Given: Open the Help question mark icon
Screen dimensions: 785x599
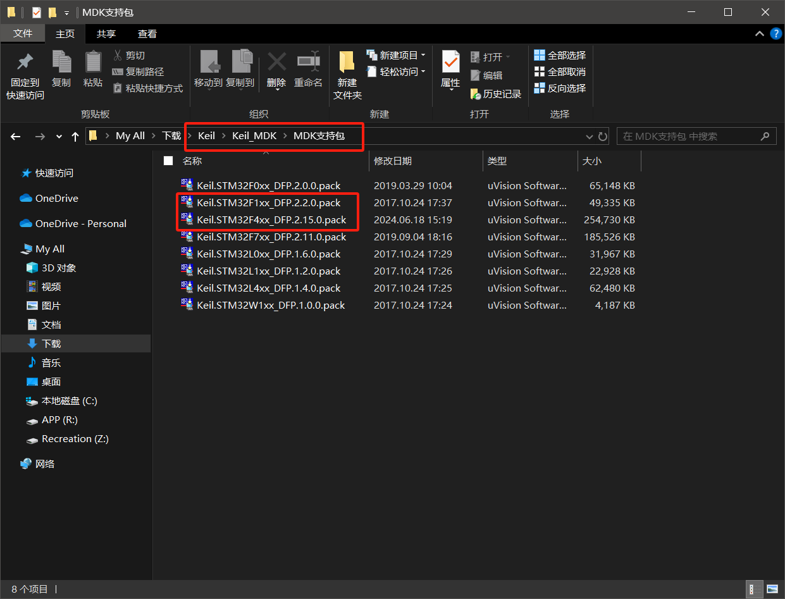Looking at the screenshot, I should click(x=776, y=34).
